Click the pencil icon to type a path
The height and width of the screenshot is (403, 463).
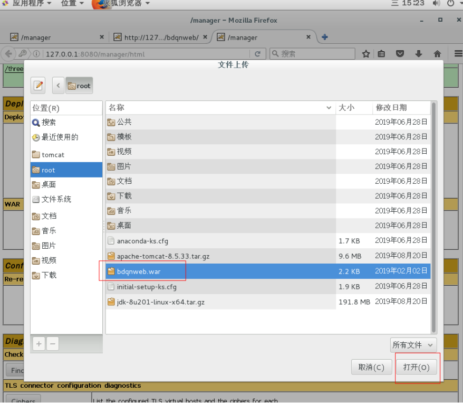click(37, 85)
